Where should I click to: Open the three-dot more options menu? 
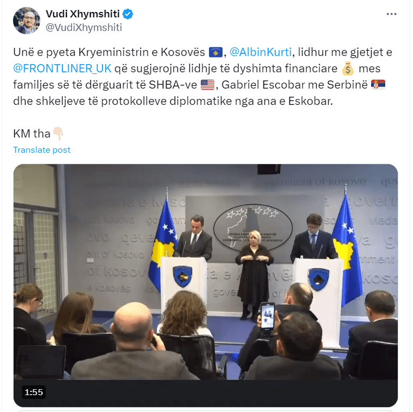[x=391, y=14]
